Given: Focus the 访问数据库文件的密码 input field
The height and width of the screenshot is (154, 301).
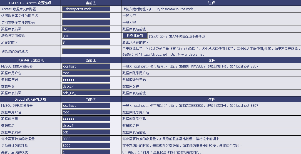Looking at the screenshot, I should pos(86,22).
